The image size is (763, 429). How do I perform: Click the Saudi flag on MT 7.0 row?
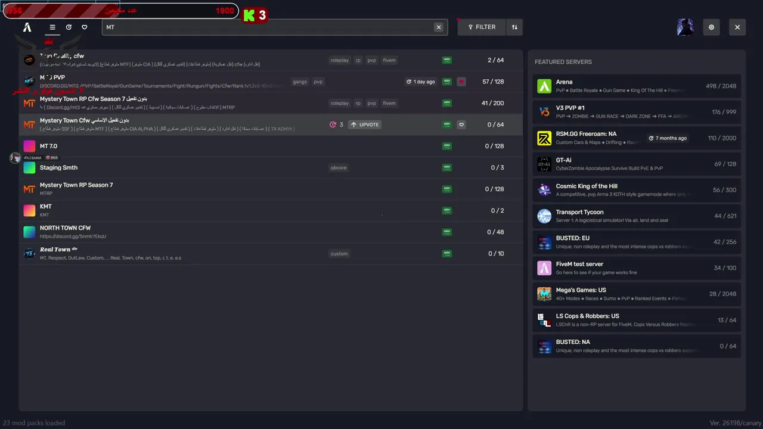pyautogui.click(x=447, y=146)
